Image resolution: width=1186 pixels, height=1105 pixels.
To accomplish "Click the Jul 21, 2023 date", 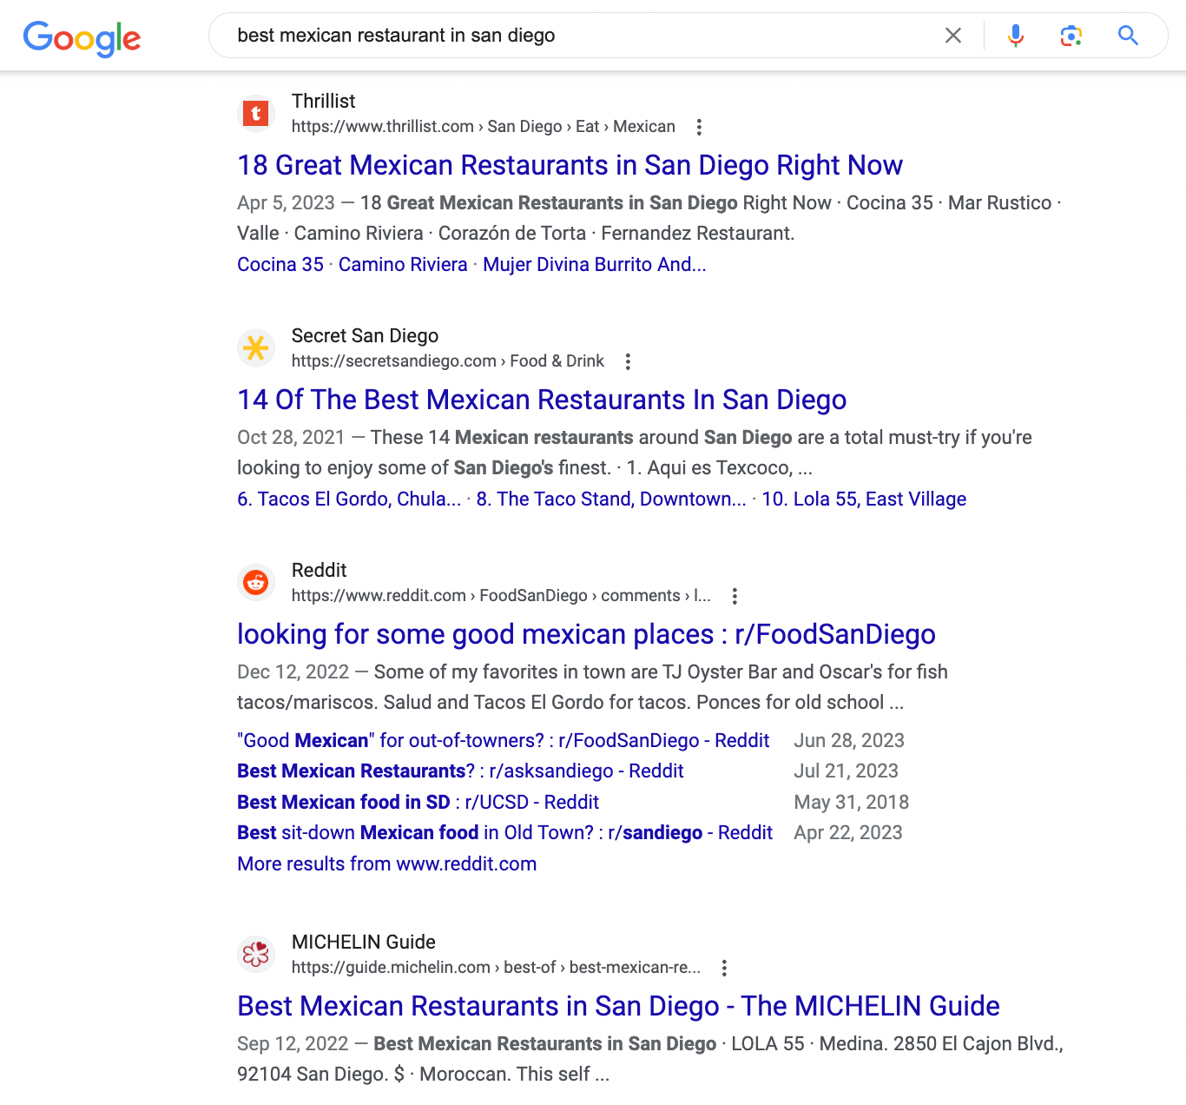I will click(846, 771).
